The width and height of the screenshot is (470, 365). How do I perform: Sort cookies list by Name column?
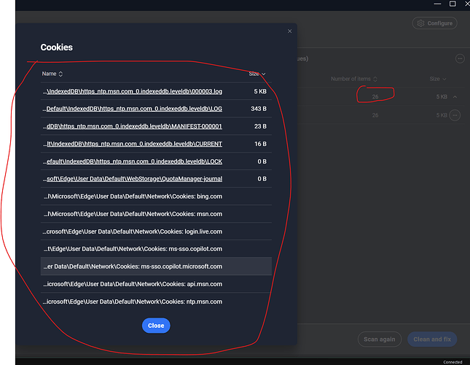pyautogui.click(x=52, y=74)
